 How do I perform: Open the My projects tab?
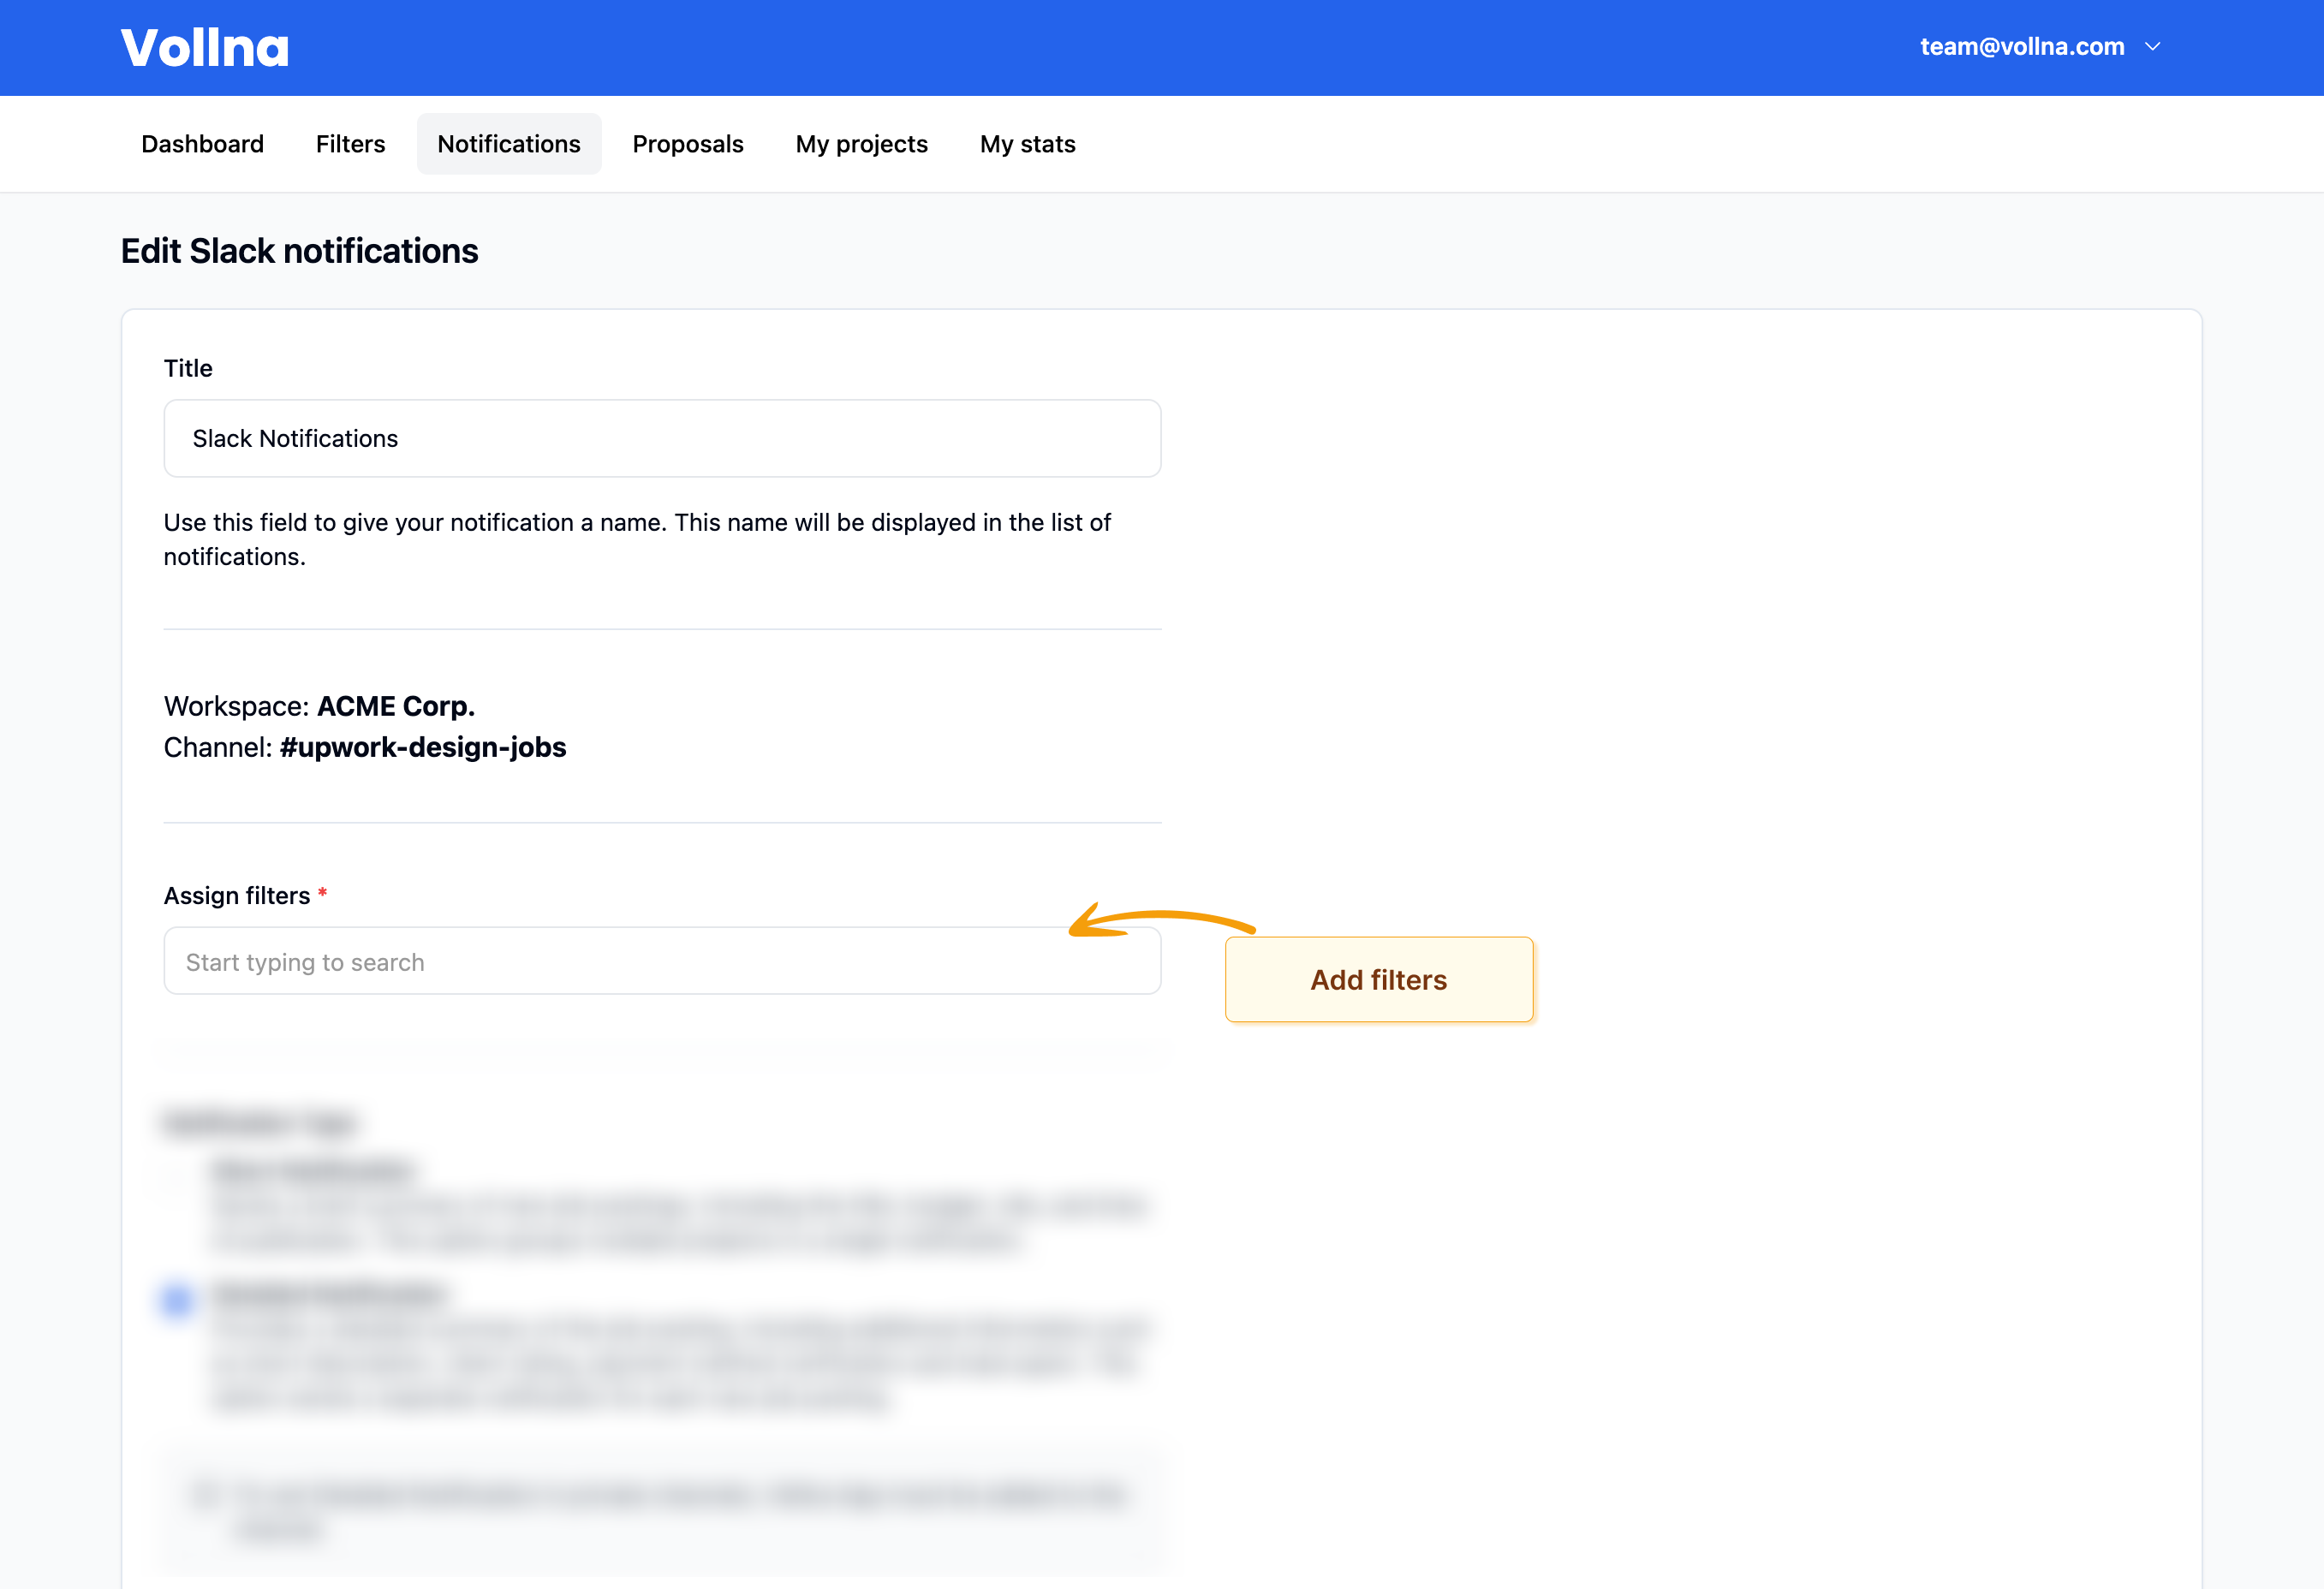pos(861,144)
